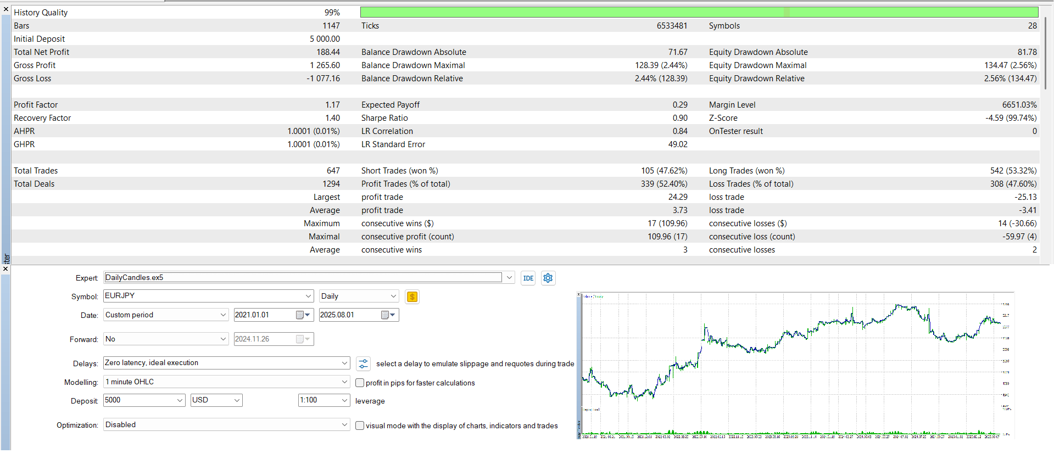Click the Z-Score value -4.59 (99.74%)
The width and height of the screenshot is (1054, 459).
[x=1011, y=118]
